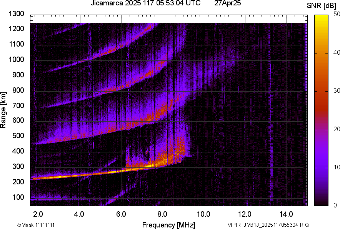
Task: Click the "SNR [dB]" colorbar title
Action: [322, 6]
